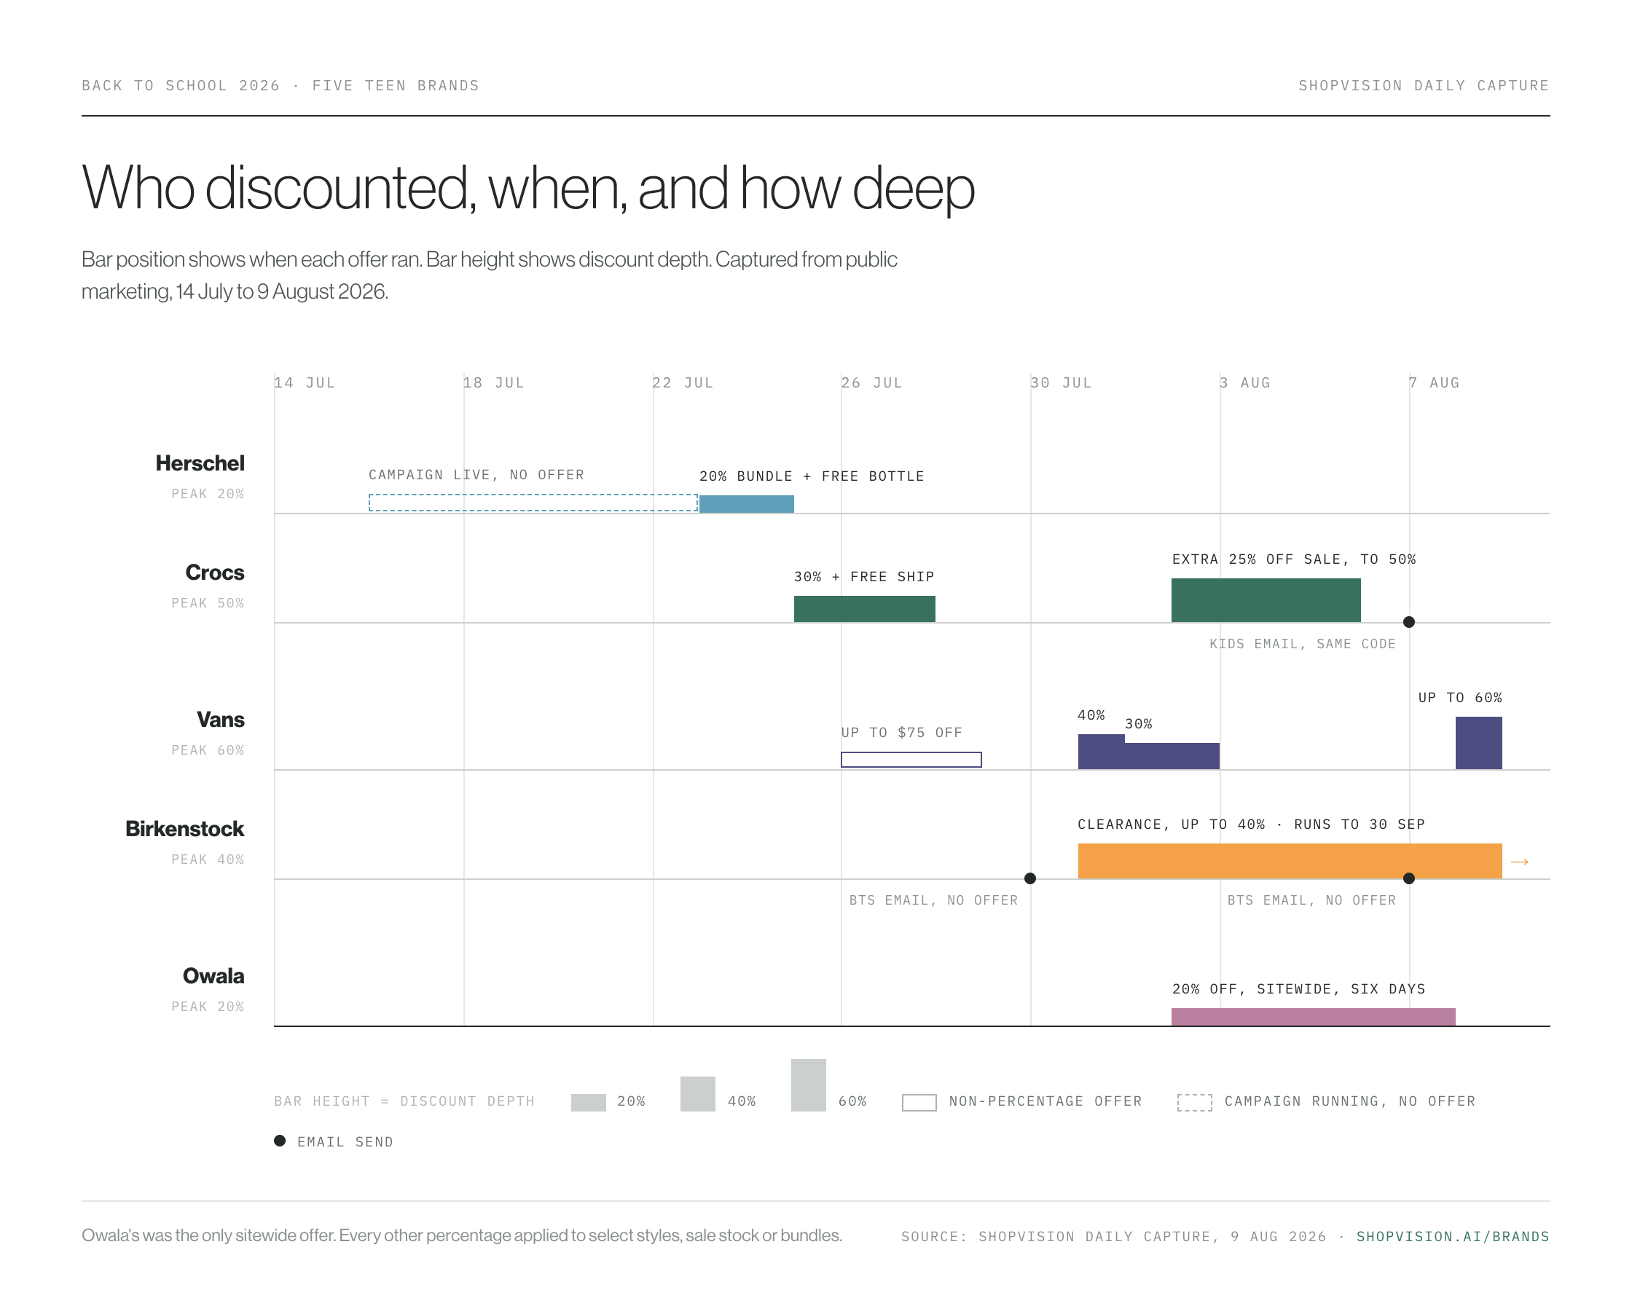Select the Herschel brand label

(200, 463)
